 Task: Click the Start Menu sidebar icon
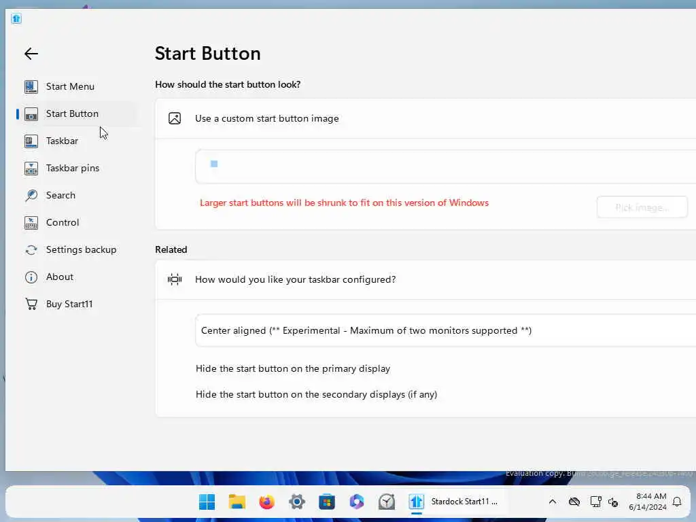(x=31, y=86)
